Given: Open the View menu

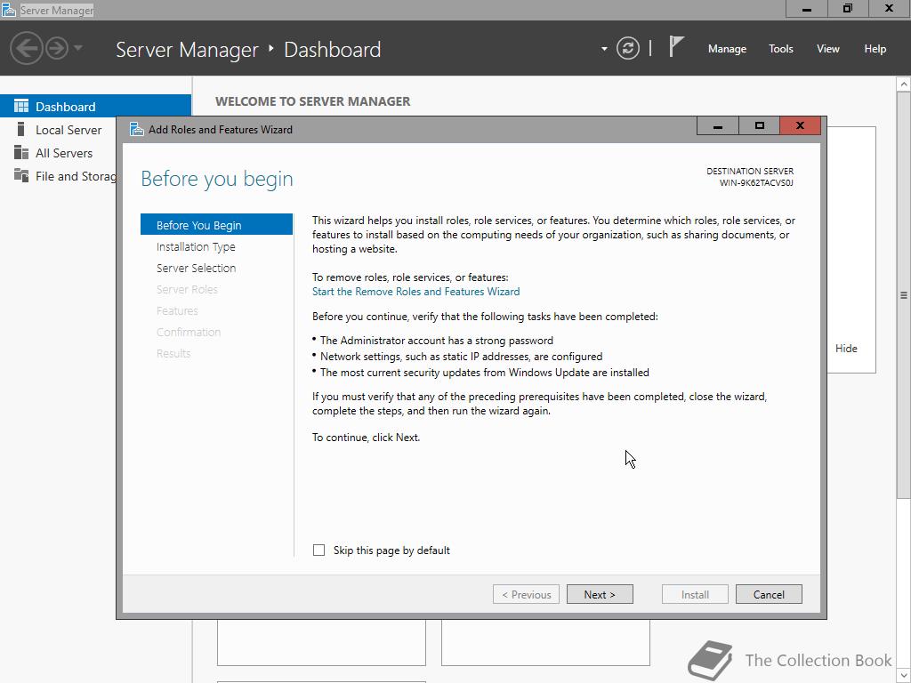Looking at the screenshot, I should point(828,49).
